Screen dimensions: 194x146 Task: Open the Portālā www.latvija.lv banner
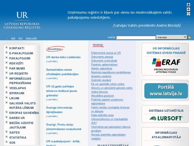[x=166, y=91]
